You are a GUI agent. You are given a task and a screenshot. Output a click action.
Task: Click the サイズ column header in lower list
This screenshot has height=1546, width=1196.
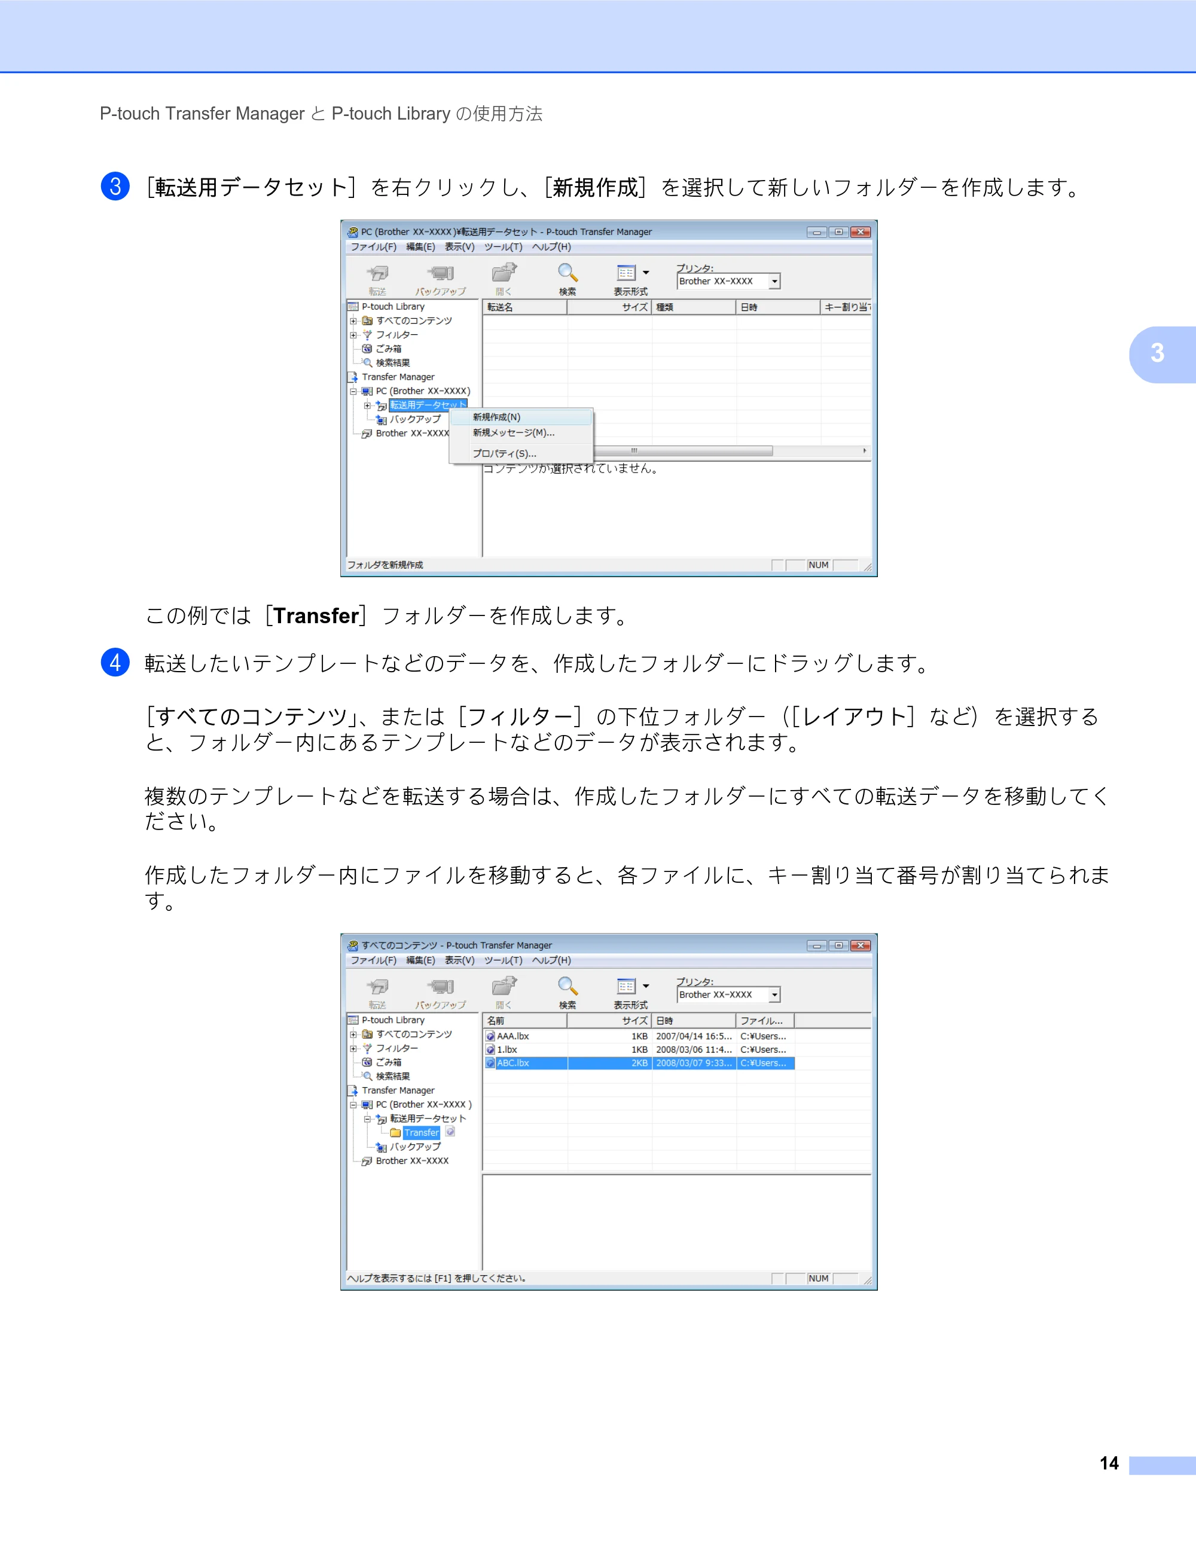tap(609, 1021)
